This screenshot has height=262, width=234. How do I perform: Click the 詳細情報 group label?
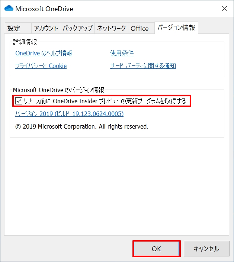(x=25, y=42)
